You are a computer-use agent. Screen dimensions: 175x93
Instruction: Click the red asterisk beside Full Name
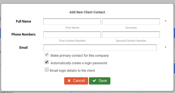point(166,21)
